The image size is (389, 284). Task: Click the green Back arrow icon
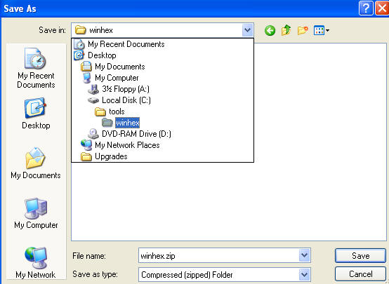(x=270, y=30)
